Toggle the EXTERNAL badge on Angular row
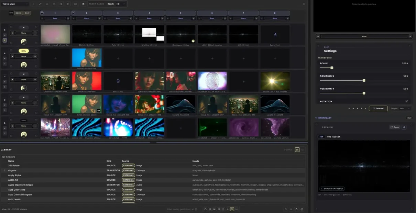The image size is (416, 213). coord(128,170)
